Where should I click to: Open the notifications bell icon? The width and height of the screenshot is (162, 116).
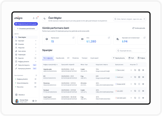tap(34, 18)
